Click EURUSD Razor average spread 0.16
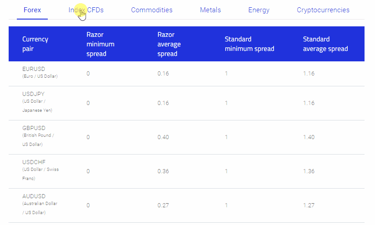Screen dimensions: 375x225 [x=163, y=74]
